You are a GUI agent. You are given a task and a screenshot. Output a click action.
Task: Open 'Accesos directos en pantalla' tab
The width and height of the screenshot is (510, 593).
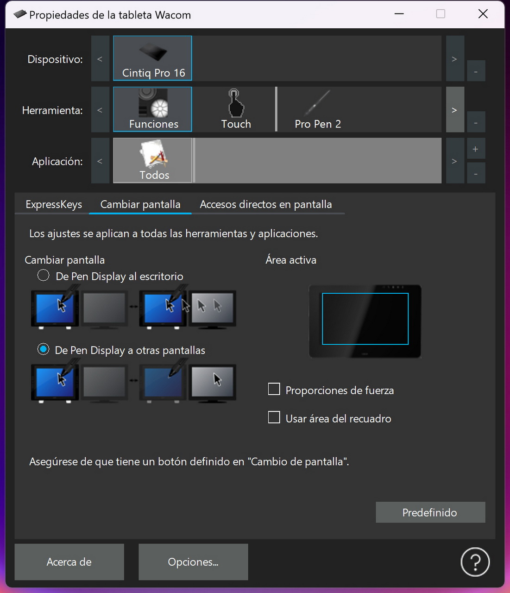(265, 204)
